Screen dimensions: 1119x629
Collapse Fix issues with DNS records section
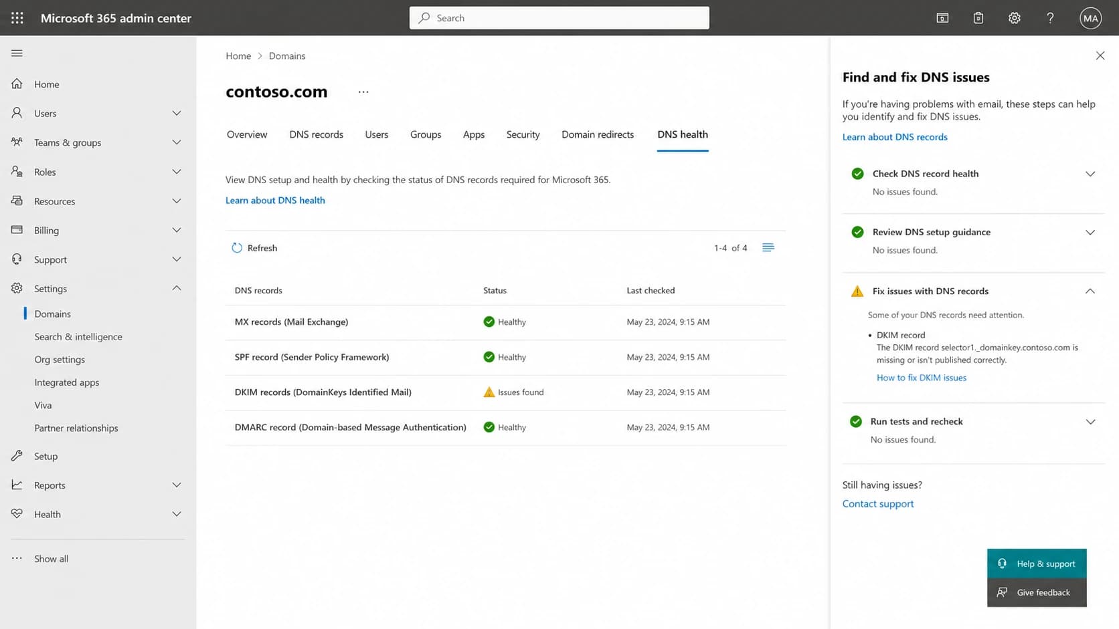coord(1090,291)
